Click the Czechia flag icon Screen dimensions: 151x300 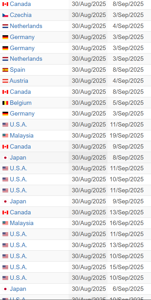coord(5,15)
